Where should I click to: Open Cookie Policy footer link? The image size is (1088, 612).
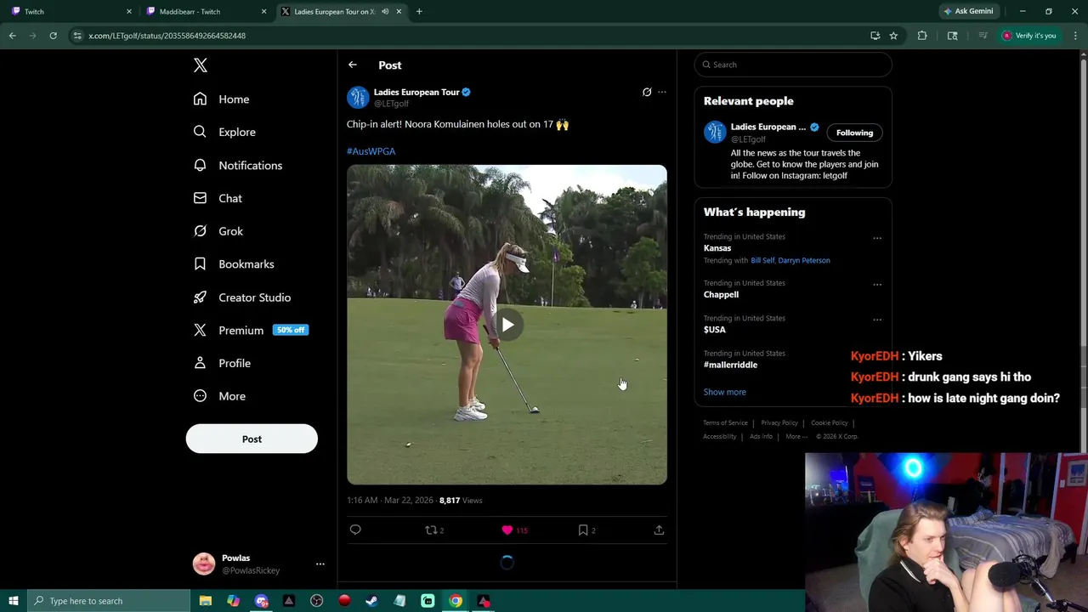pyautogui.click(x=830, y=422)
